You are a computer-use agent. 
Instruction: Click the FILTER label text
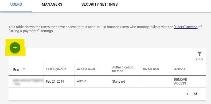click(x=200, y=59)
